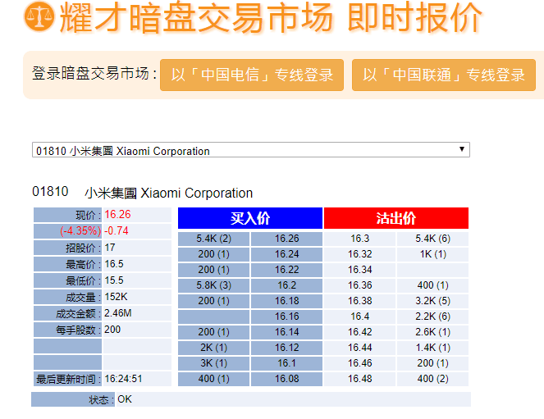Click bid quantity 5.4K (2)
The width and height of the screenshot is (544, 419).
[213, 239]
